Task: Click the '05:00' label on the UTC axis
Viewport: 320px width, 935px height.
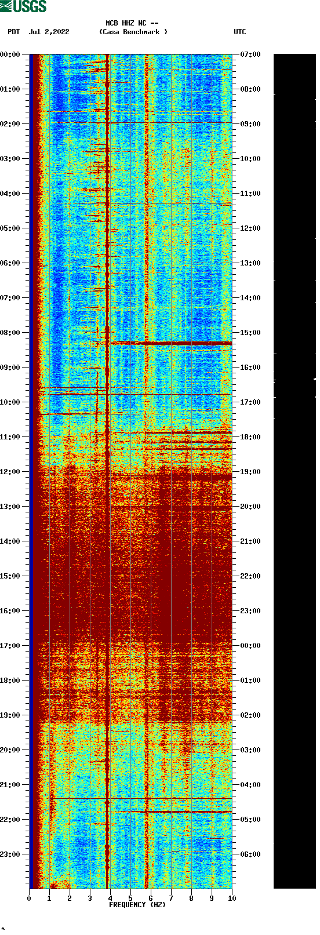Action: [x=250, y=820]
